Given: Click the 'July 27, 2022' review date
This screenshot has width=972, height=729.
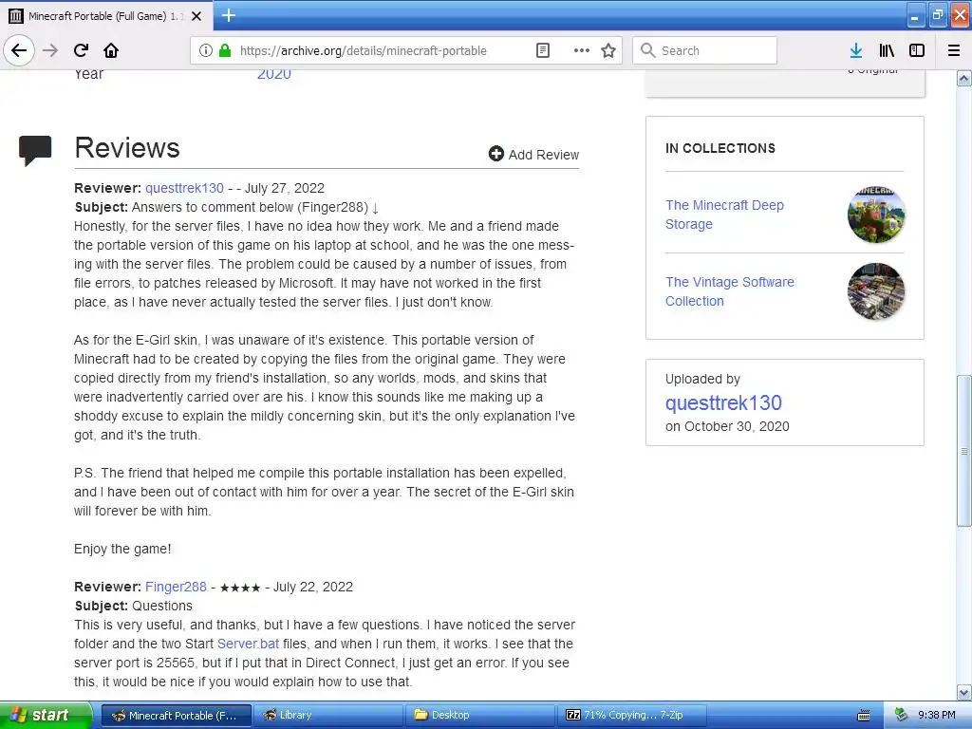Looking at the screenshot, I should click(285, 188).
